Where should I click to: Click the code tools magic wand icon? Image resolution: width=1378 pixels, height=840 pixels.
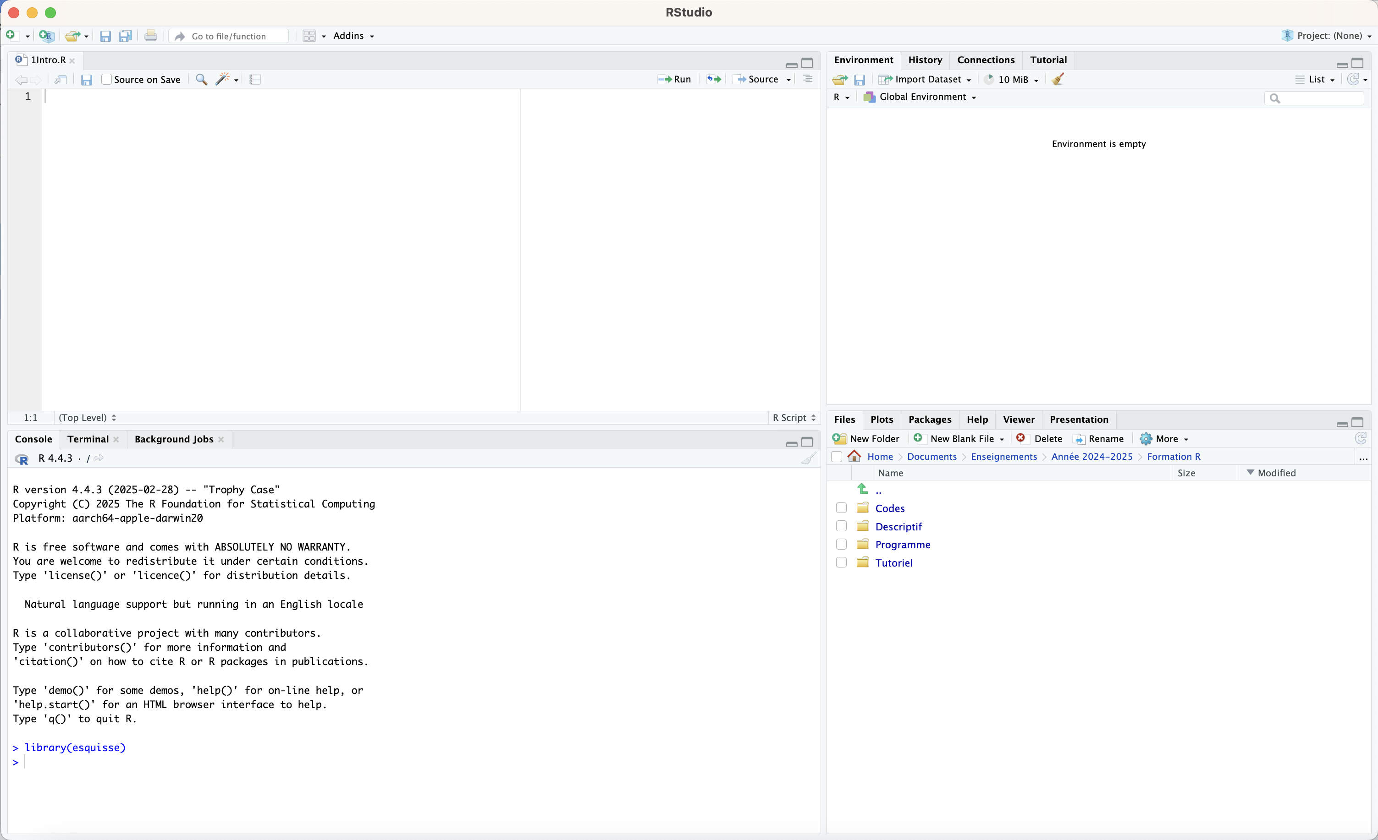[223, 79]
